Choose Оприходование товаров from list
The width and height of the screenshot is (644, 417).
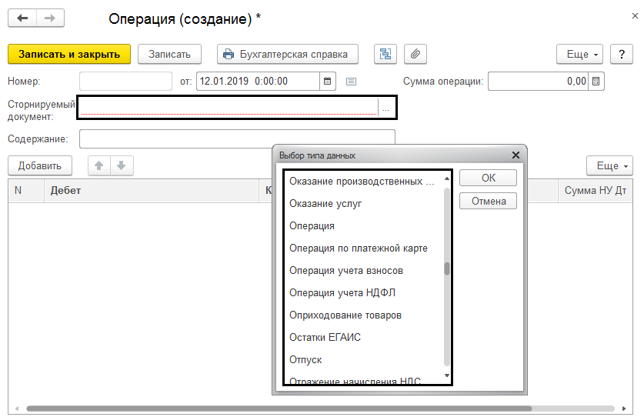coord(345,315)
